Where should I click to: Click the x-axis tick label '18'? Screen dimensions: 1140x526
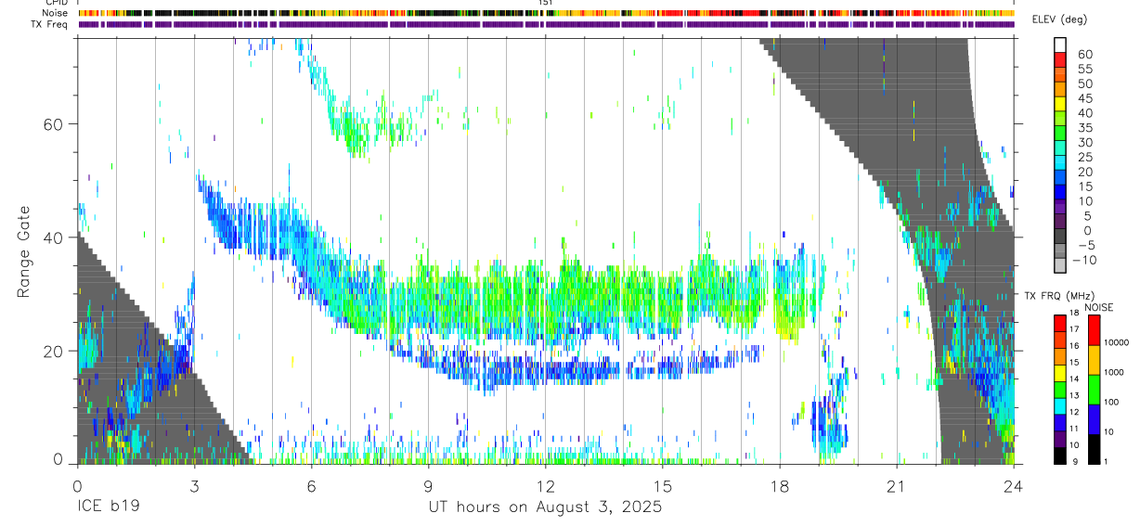(779, 486)
